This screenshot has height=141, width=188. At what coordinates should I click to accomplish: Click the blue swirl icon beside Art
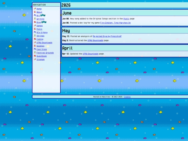[x=35, y=15]
